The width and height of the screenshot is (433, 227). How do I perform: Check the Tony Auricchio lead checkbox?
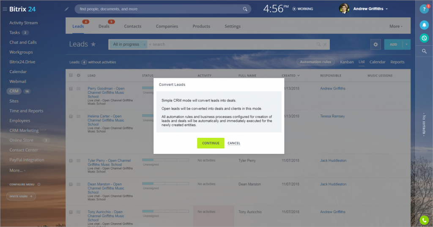pyautogui.click(x=71, y=212)
